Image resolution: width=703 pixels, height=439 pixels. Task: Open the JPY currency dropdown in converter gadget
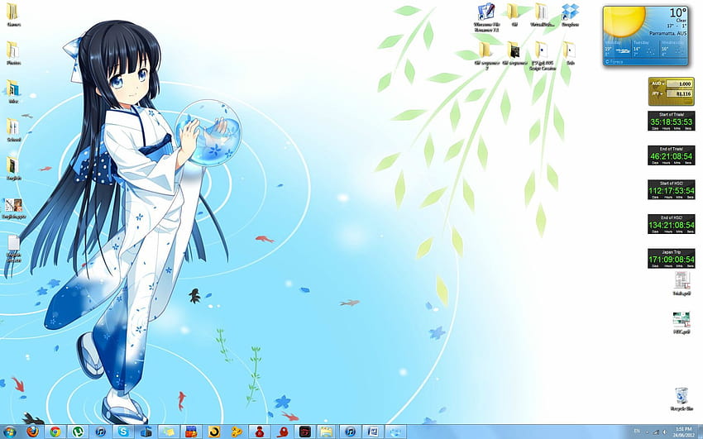(x=658, y=93)
